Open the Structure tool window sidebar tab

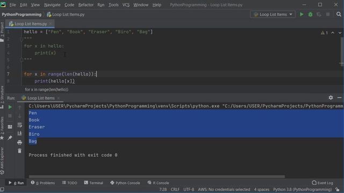pos(2,97)
